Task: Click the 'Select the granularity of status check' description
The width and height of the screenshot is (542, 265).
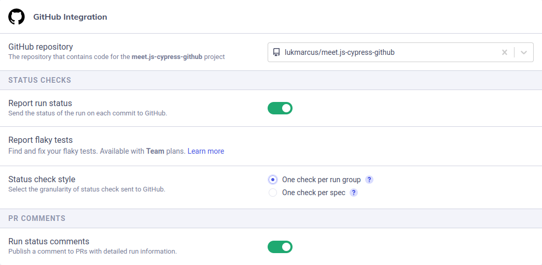Action: pos(87,189)
